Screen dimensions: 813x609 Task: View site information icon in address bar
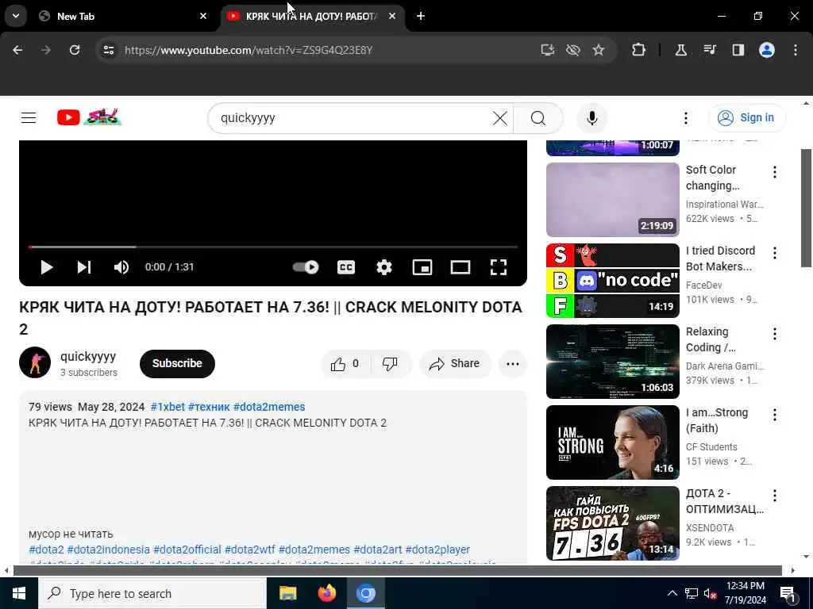tap(108, 50)
